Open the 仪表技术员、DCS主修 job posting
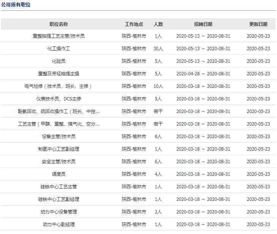This screenshot has height=234, width=277. (59, 99)
